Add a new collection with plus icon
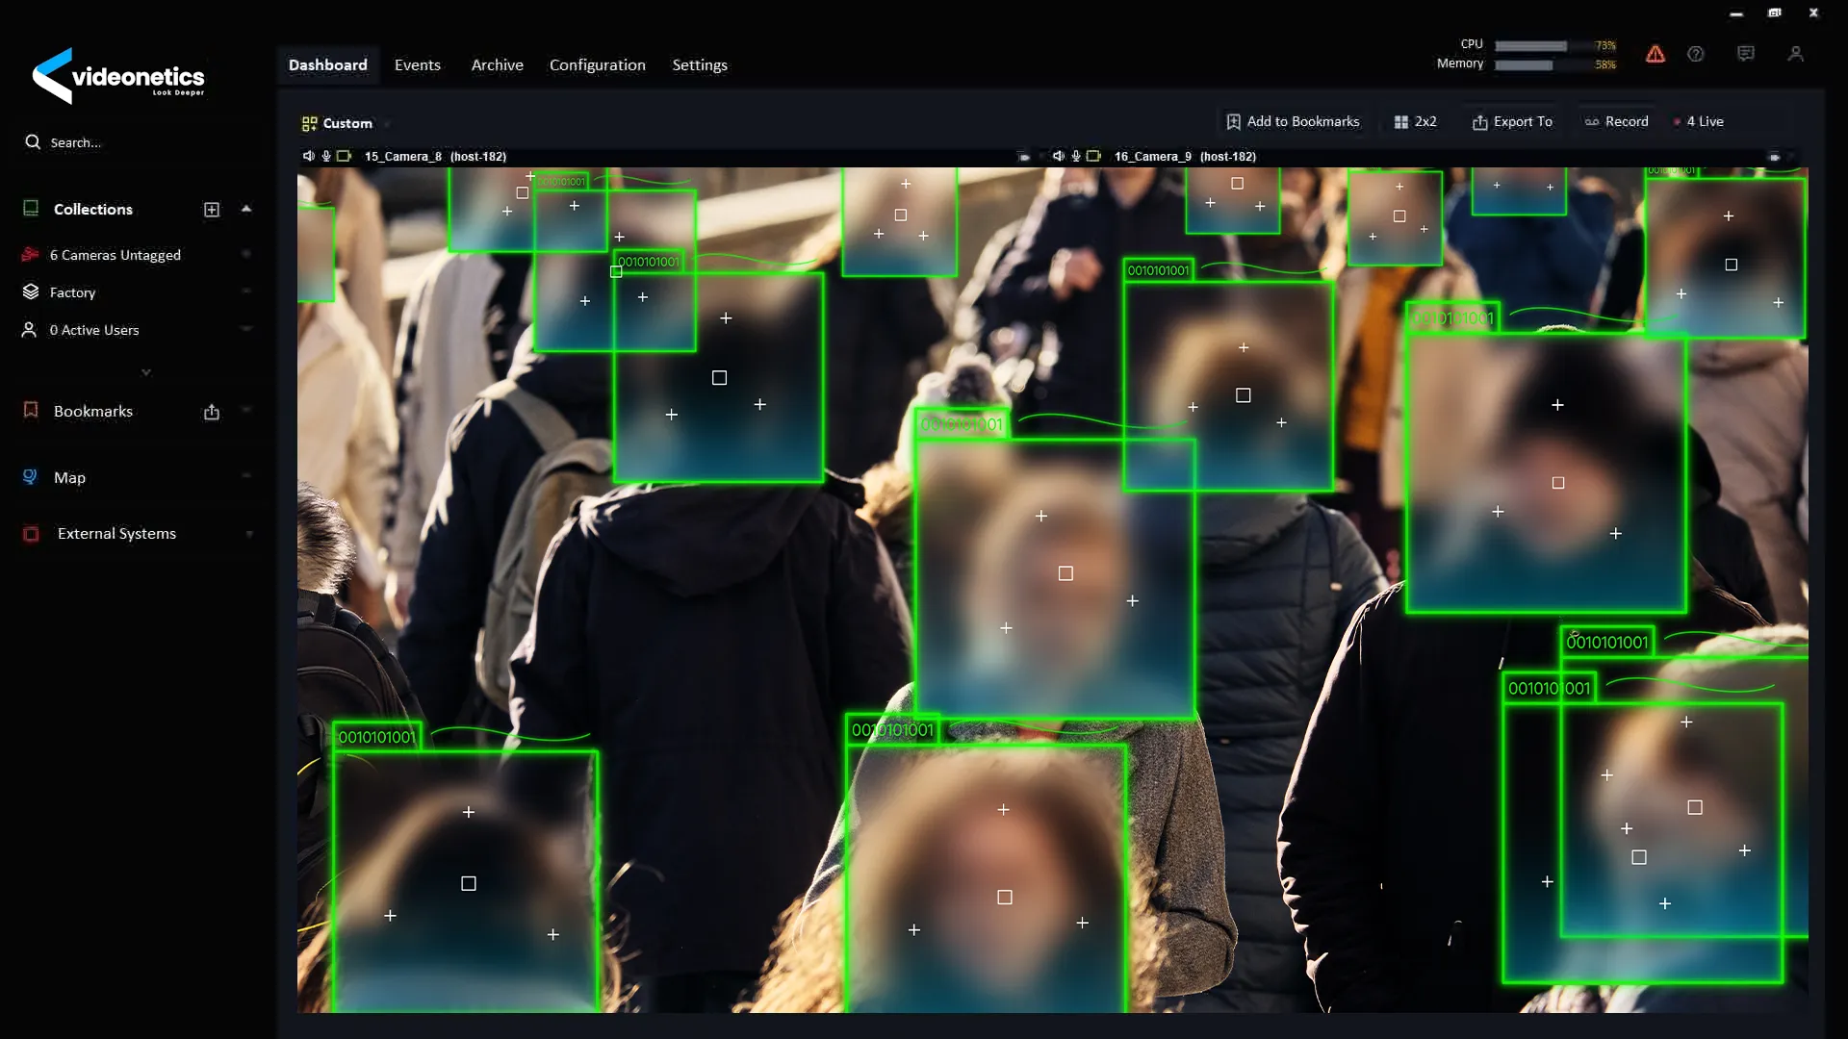Image resolution: width=1848 pixels, height=1039 pixels. (212, 210)
